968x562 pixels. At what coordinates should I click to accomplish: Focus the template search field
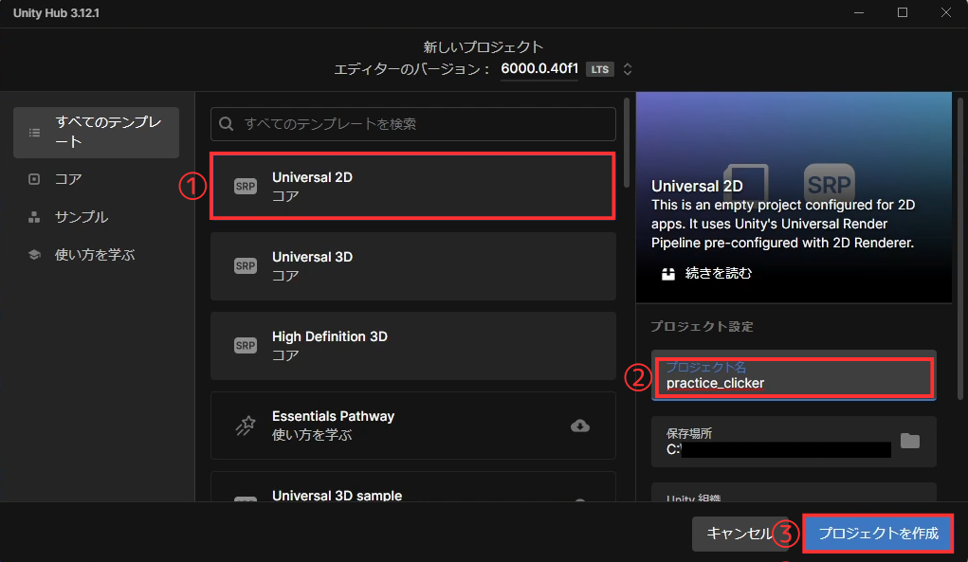coord(413,124)
